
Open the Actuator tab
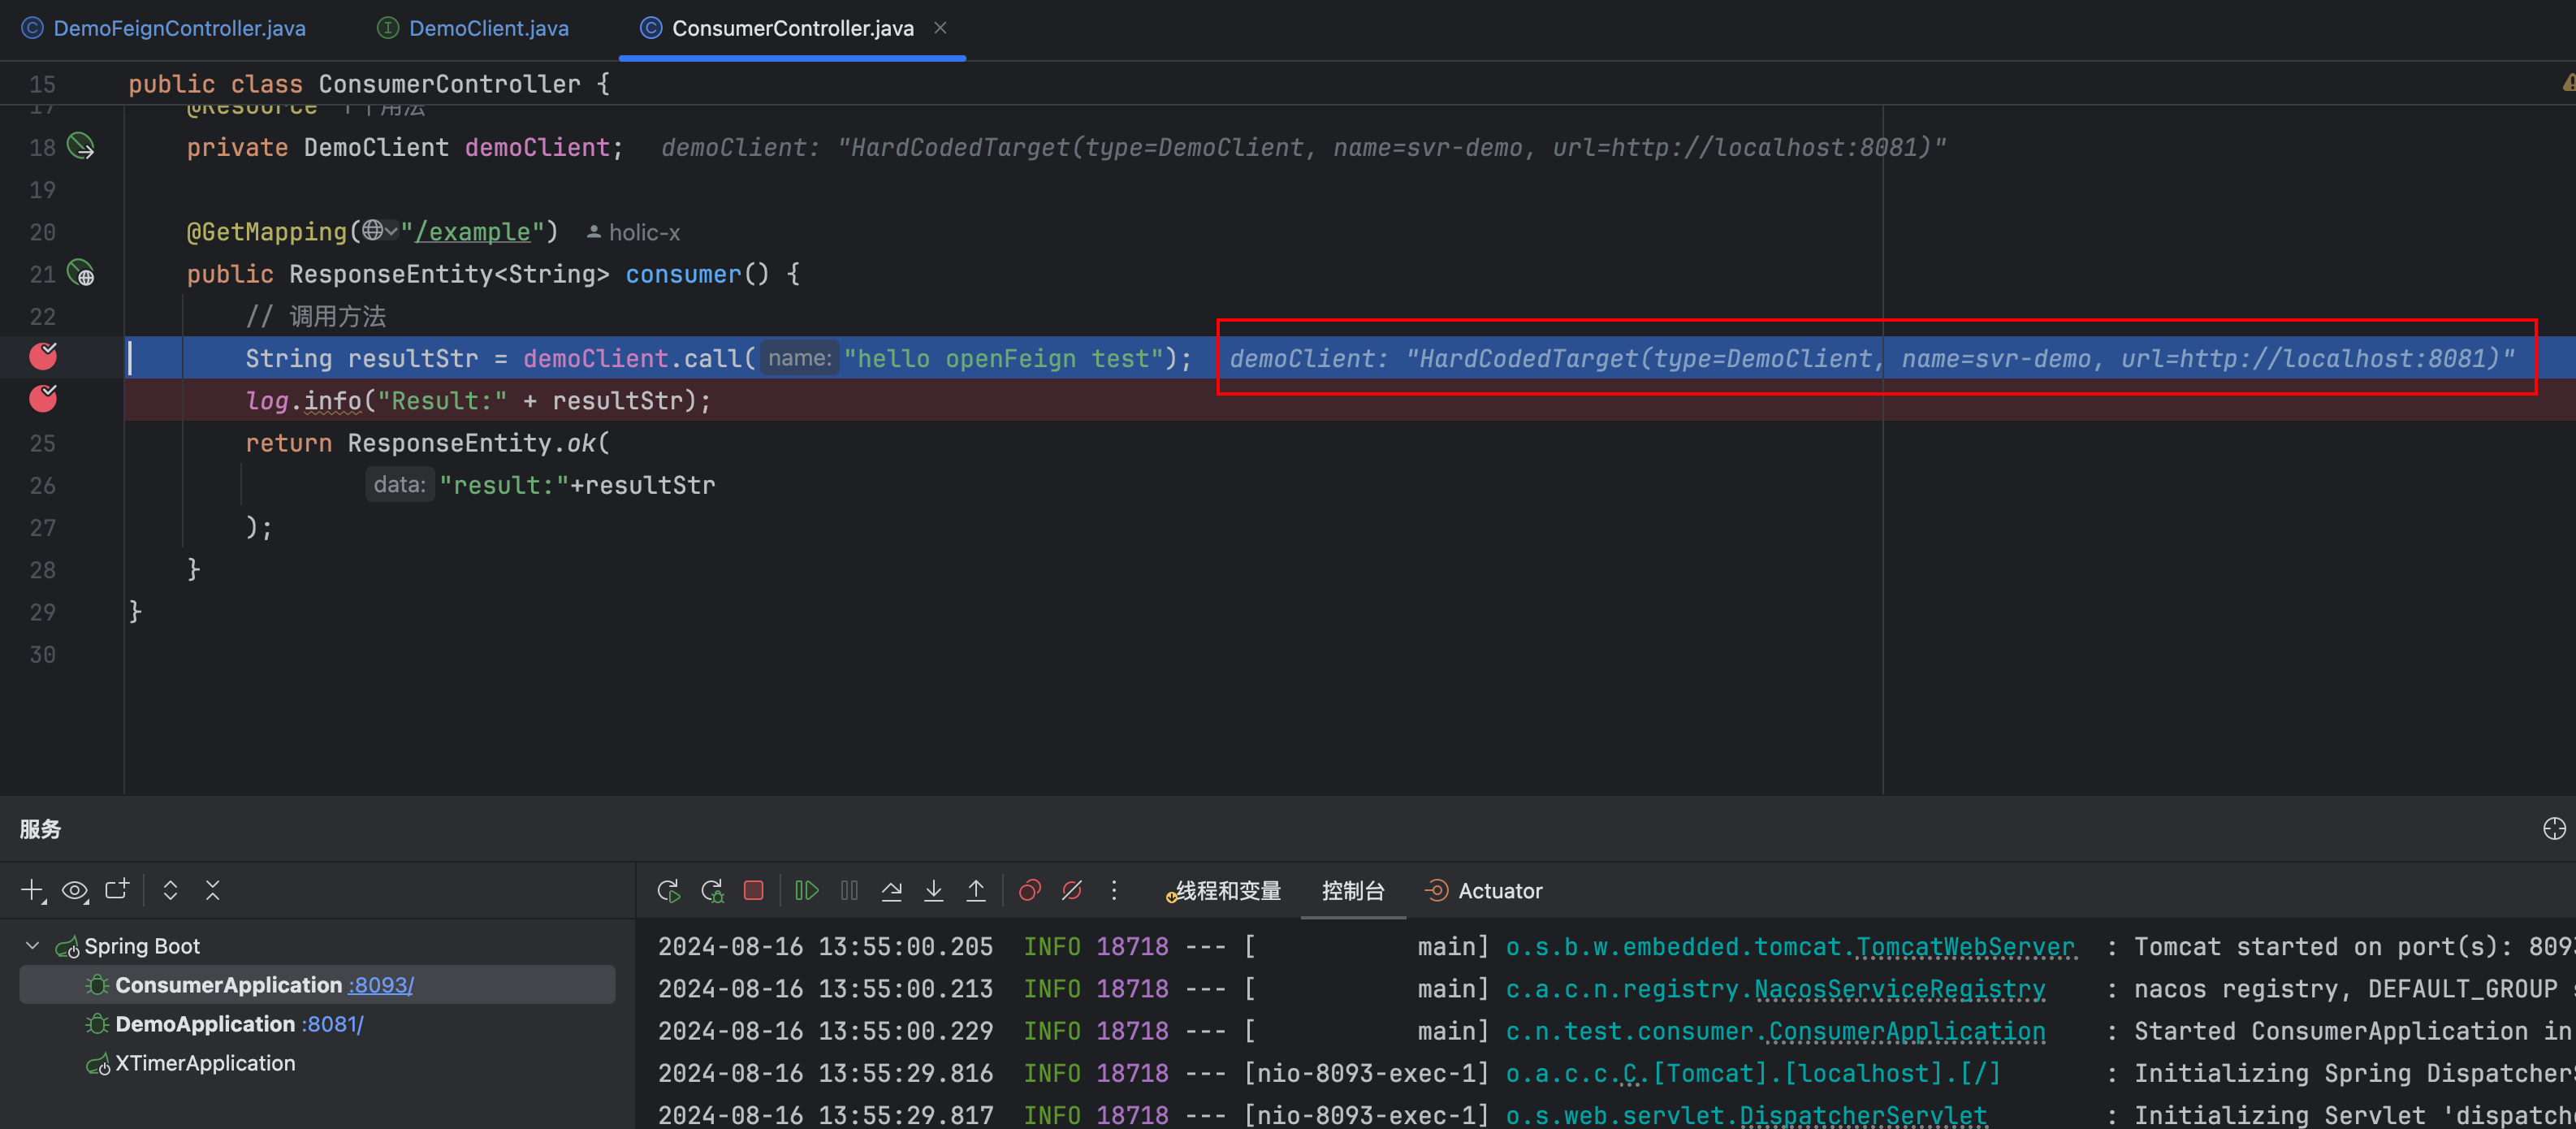point(1484,891)
